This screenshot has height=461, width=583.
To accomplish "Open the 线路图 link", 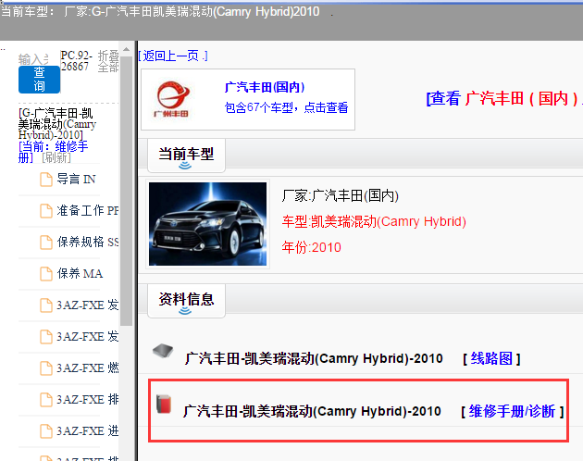I will [x=491, y=358].
